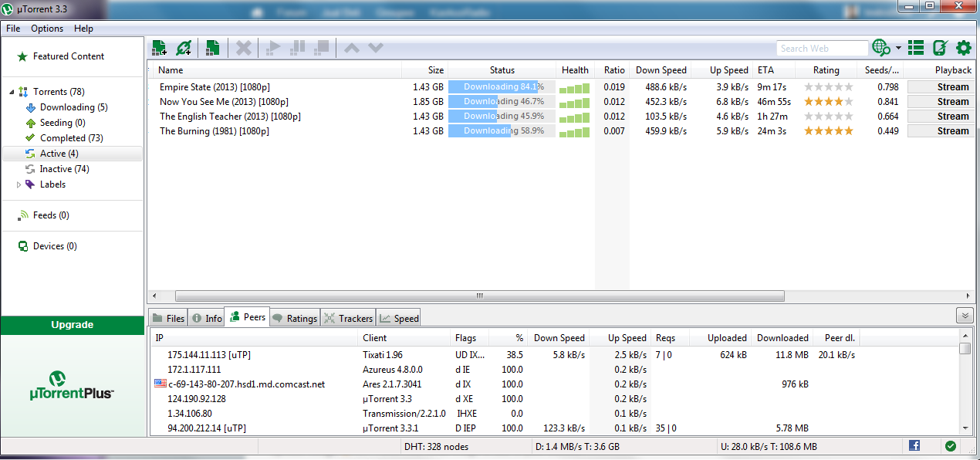Click Empire State download progress bar
Image resolution: width=980 pixels, height=460 pixels.
502,87
